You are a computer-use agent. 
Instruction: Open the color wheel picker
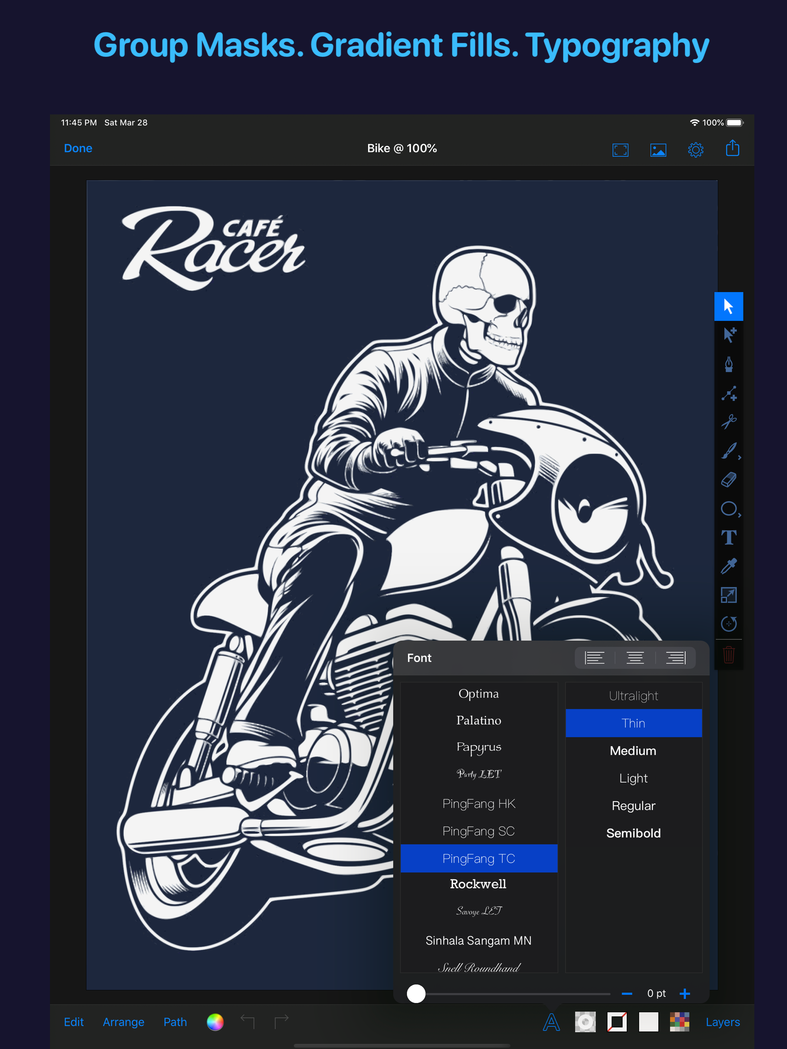215,1022
